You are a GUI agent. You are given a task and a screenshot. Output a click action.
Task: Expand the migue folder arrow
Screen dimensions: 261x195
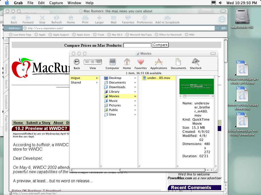click(x=97, y=78)
